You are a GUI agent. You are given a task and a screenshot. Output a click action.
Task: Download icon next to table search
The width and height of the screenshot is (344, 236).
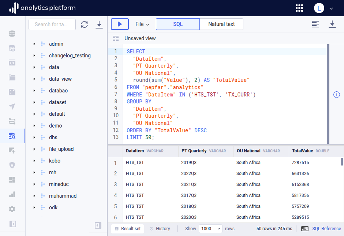click(x=99, y=24)
